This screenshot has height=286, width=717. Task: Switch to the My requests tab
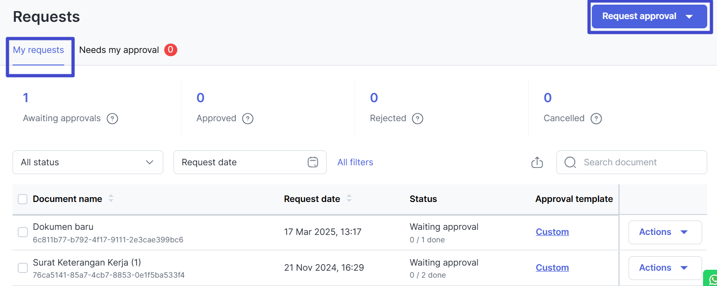pos(39,50)
